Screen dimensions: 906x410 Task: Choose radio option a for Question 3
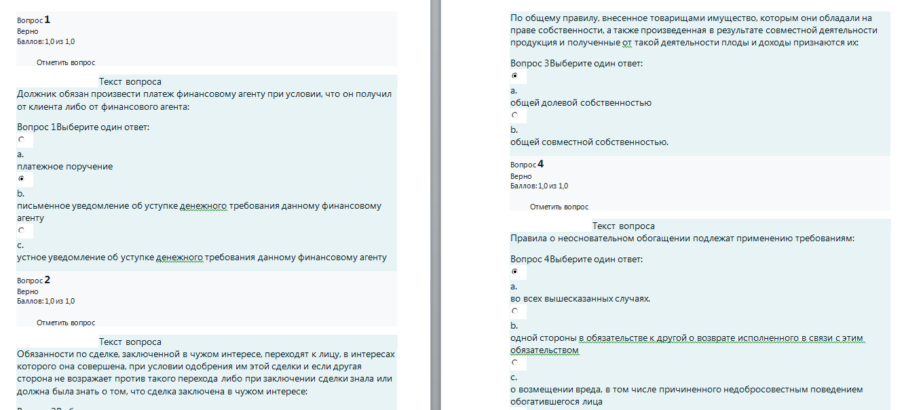coord(514,76)
